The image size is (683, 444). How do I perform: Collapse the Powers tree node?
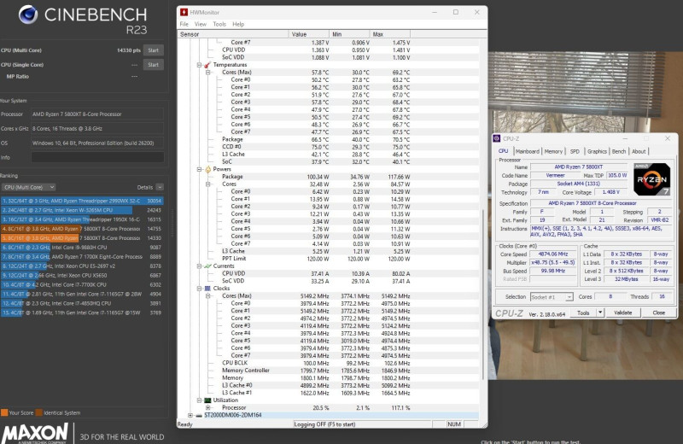pos(199,169)
